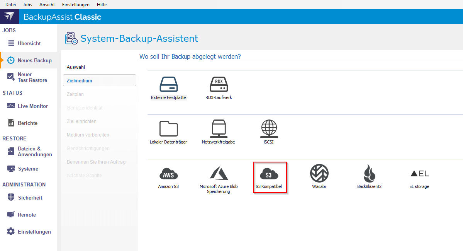The width and height of the screenshot is (463, 251).
Task: Open the Jobs menu
Action: point(28,5)
